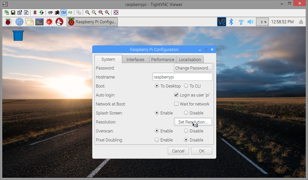Screen dimensions: 308x180
Task: Send Ctrl+Alt+Del keys icon
Action: (50, 13)
